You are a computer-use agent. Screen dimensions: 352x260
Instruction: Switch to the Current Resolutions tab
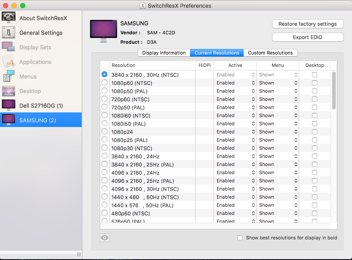217,53
